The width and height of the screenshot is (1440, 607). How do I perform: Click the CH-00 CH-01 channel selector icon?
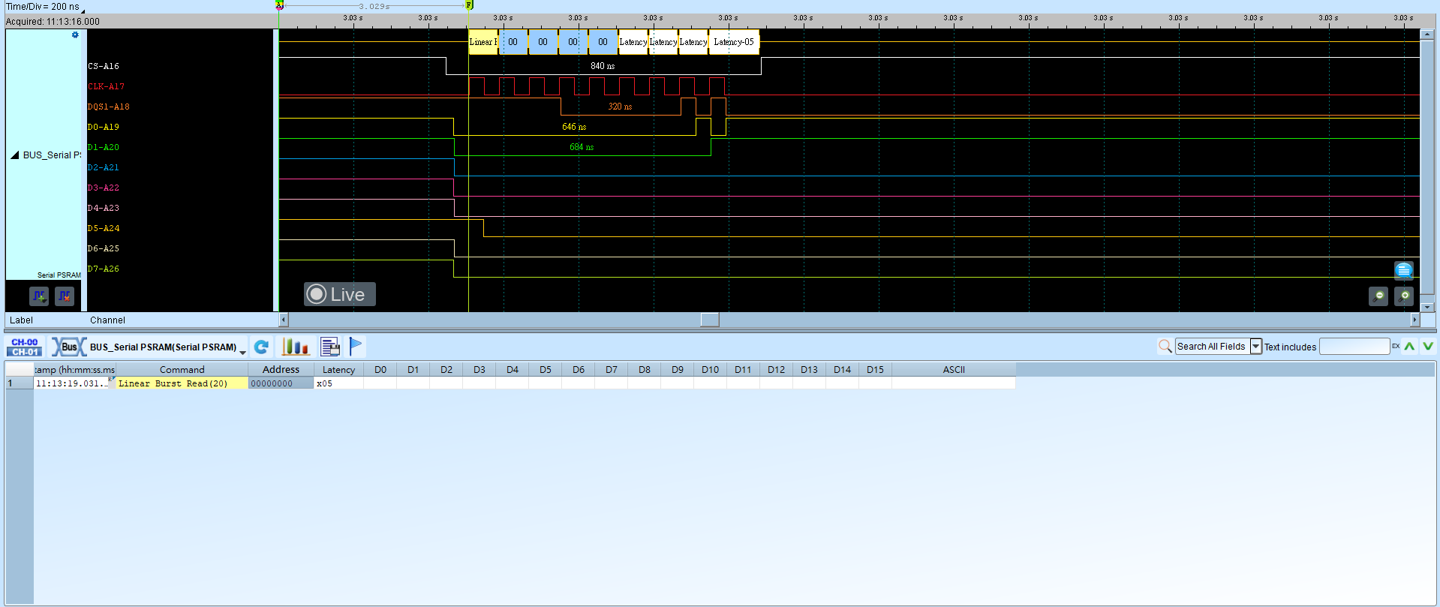pos(25,347)
